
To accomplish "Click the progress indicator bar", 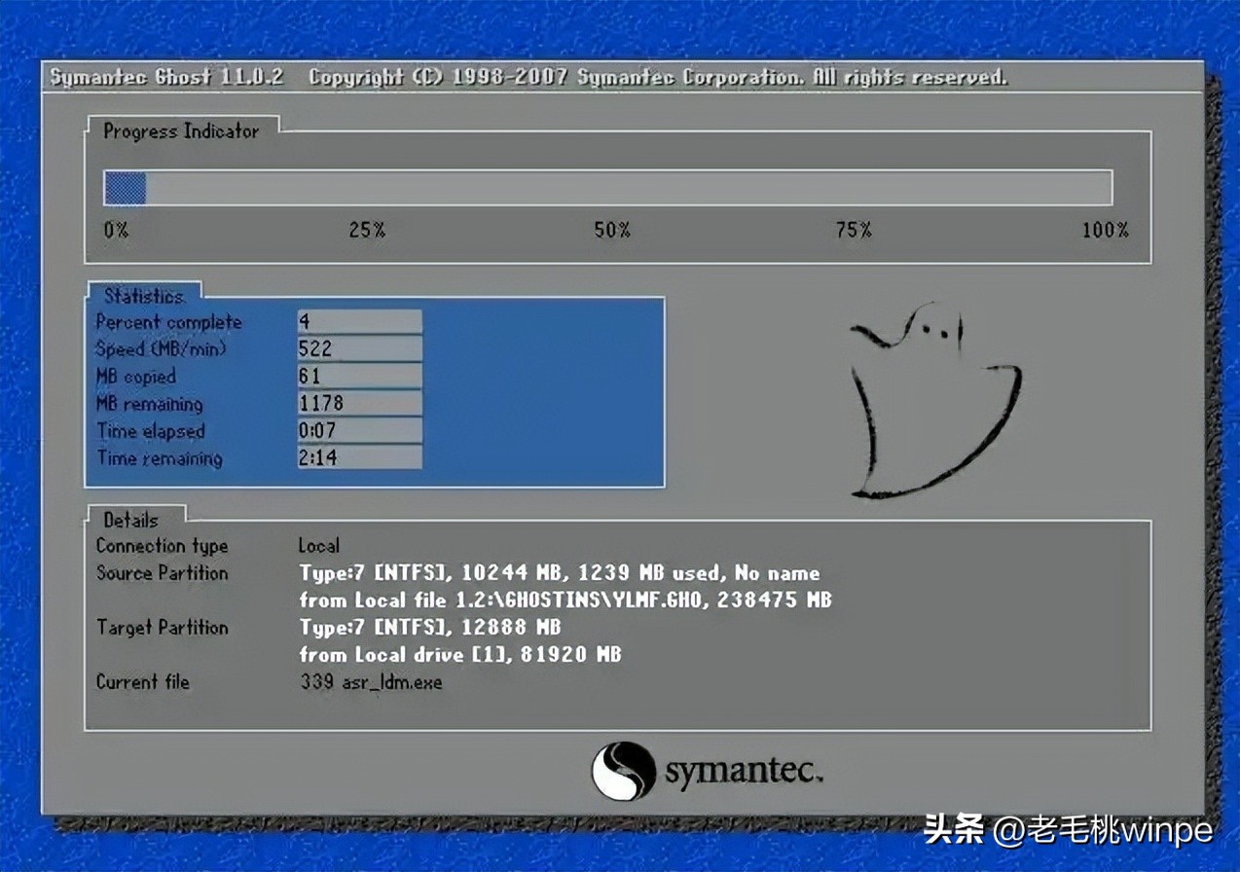I will (x=608, y=188).
